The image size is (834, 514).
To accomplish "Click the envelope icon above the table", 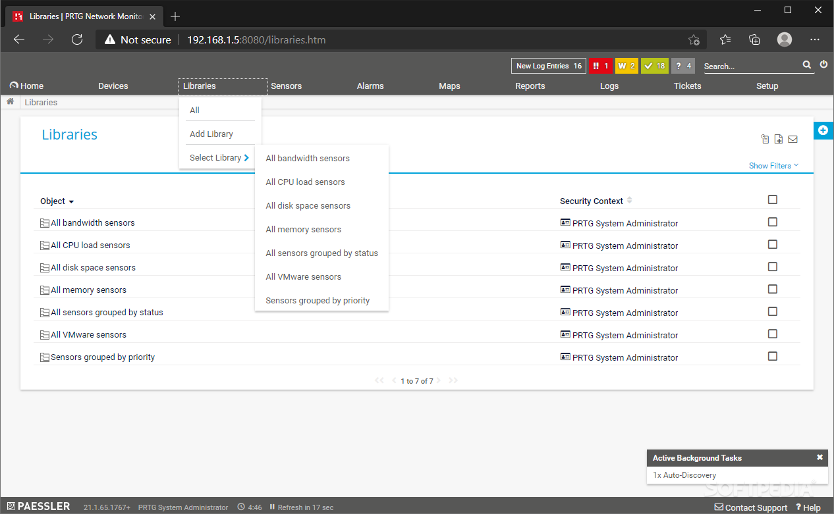I will (792, 139).
